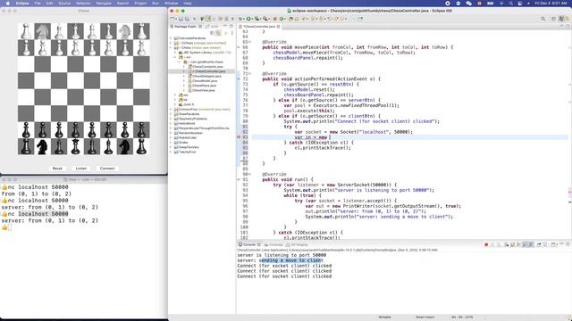Expand the JUnit 5 library node
The width and height of the screenshot is (572, 321).
(175, 104)
